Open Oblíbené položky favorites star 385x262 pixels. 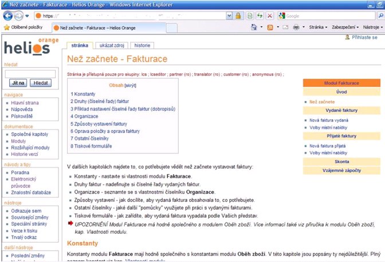point(23,28)
